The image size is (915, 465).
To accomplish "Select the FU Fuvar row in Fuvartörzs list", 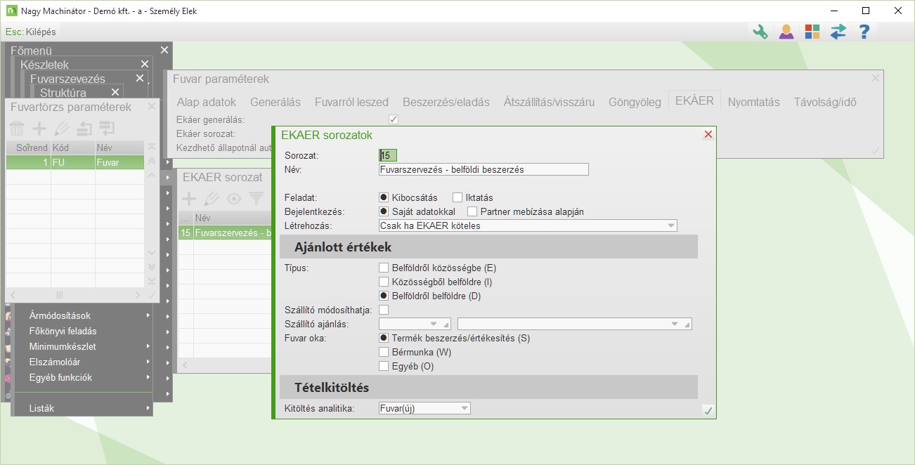I will tap(75, 162).
